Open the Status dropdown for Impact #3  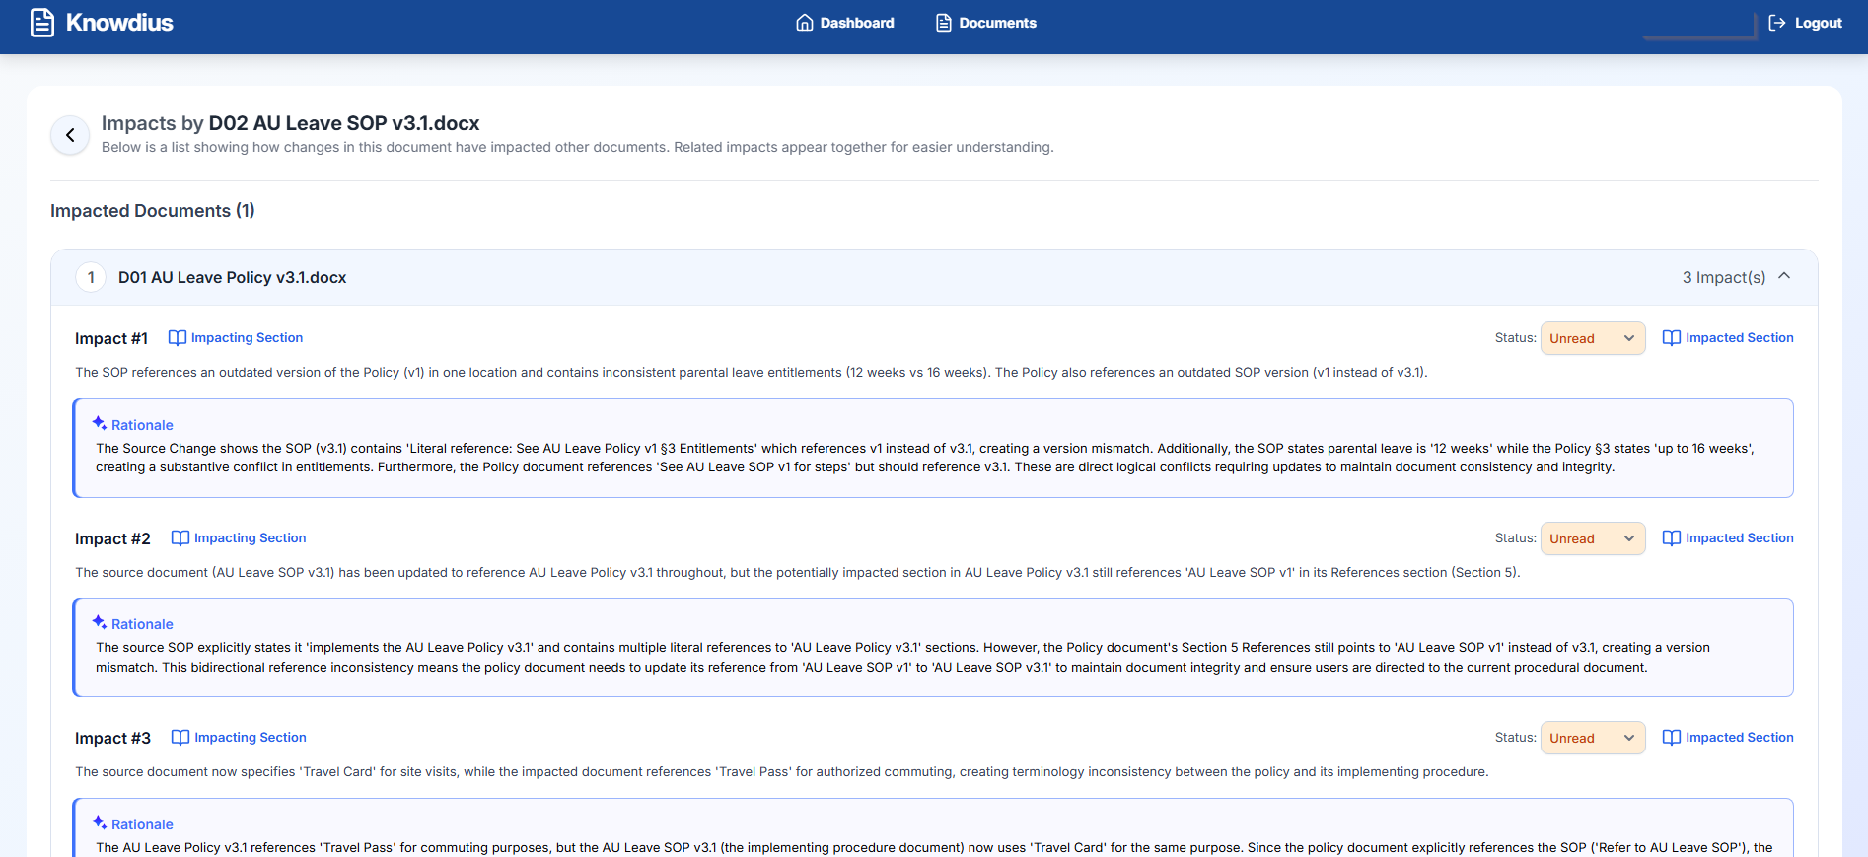[x=1592, y=738]
